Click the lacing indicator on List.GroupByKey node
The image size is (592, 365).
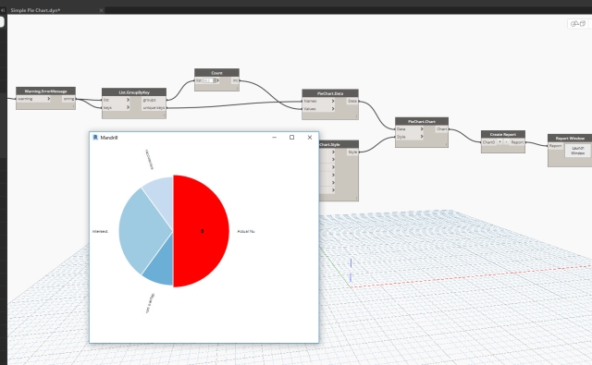[x=164, y=116]
